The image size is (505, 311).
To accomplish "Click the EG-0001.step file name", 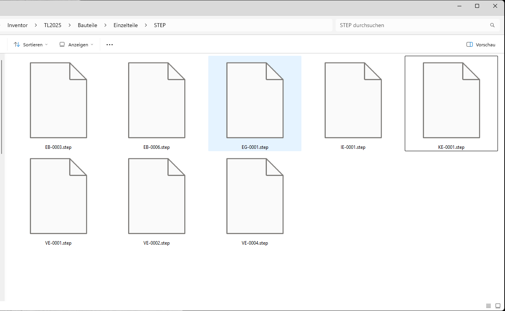I will click(x=255, y=147).
